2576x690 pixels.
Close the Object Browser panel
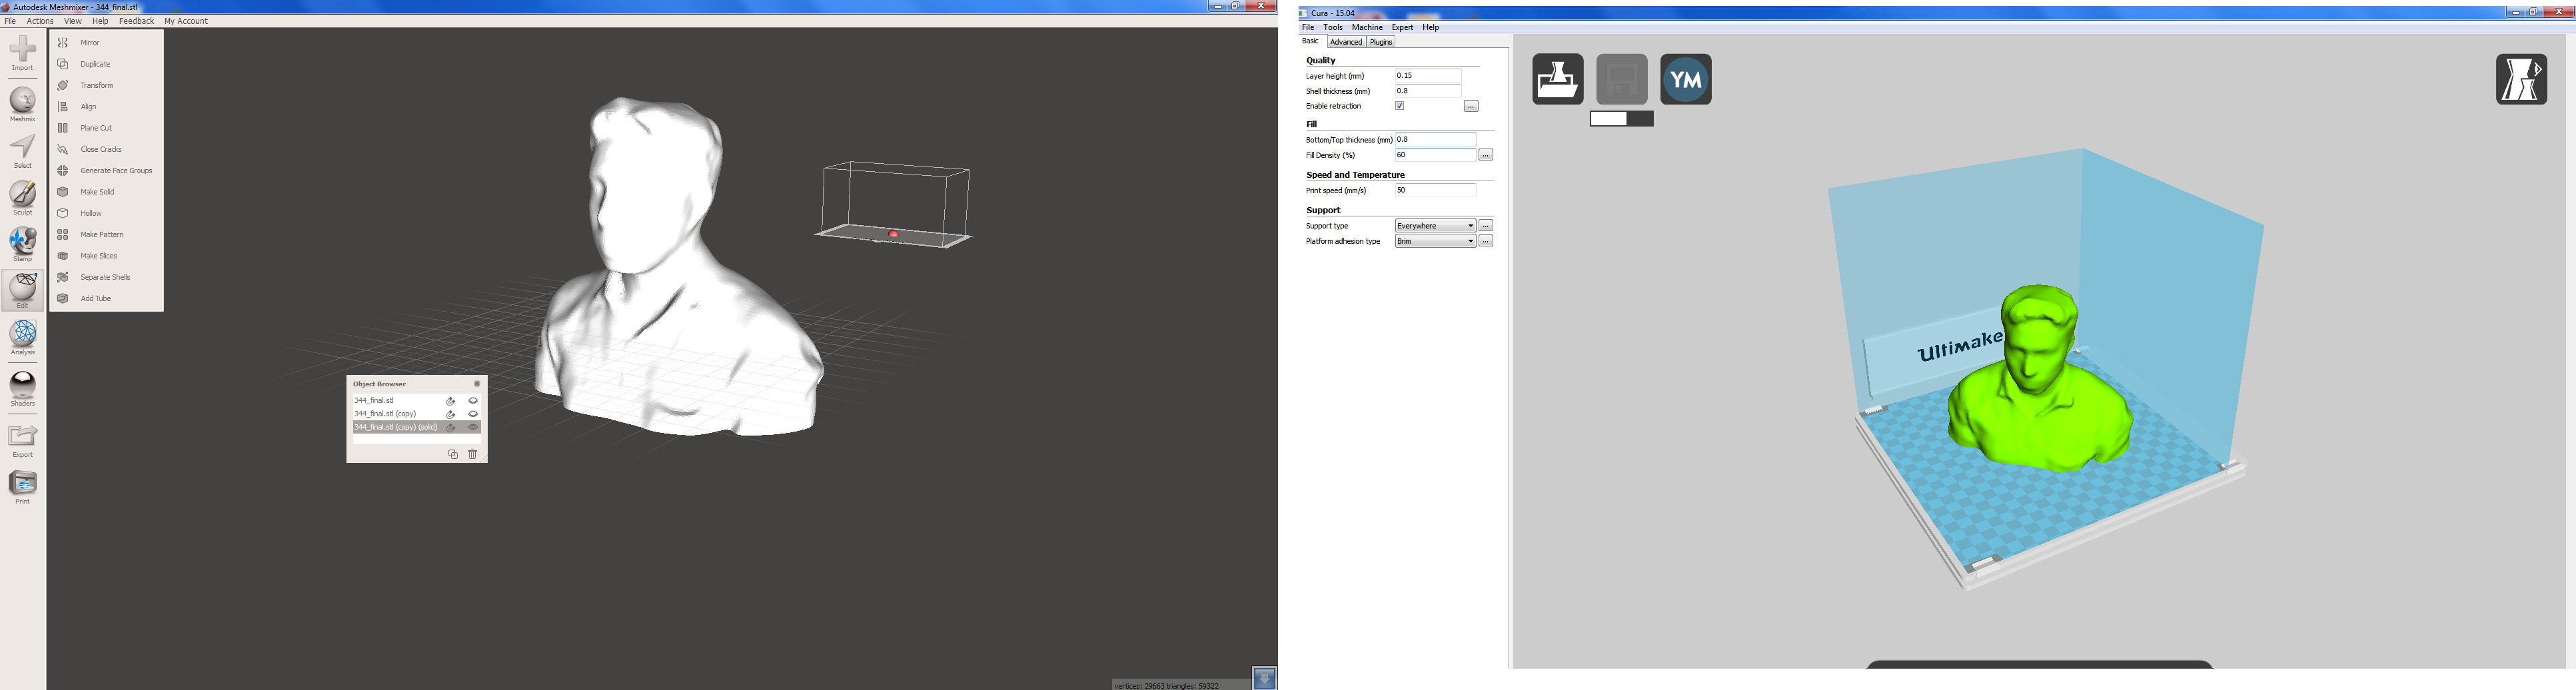[477, 384]
